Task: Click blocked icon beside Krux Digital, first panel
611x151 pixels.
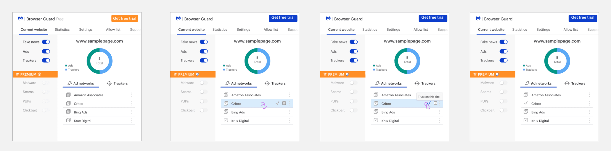Action: 68,121
